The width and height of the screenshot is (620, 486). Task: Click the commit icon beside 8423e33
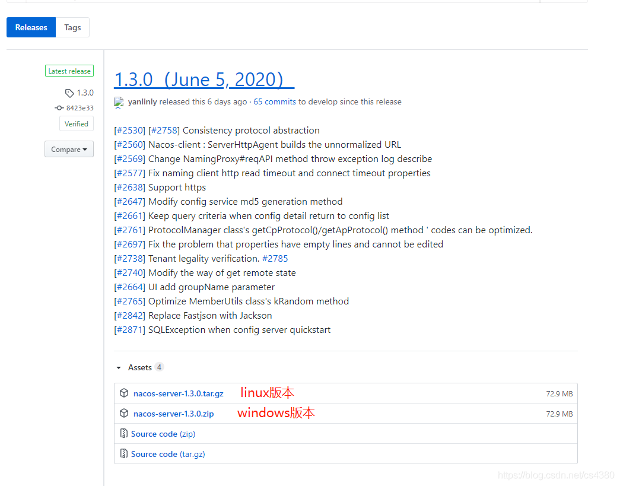(59, 108)
